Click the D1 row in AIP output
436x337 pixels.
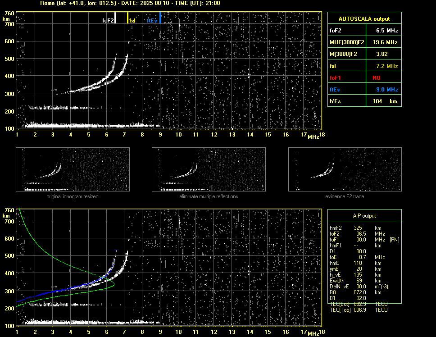coord(348,251)
